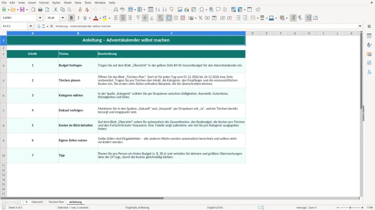Click the Zoom In plus button
Screen dimensions: 375x210
coord(362,207)
